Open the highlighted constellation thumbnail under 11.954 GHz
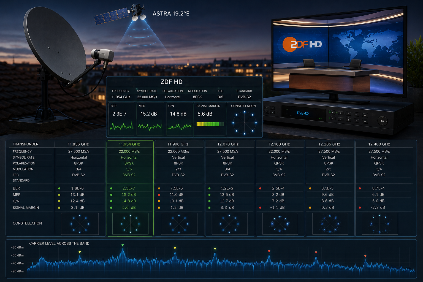 130,224
